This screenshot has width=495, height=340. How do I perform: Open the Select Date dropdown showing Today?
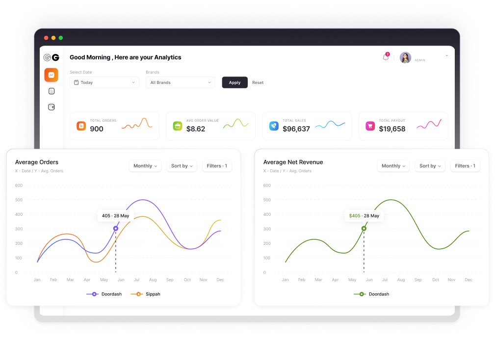(104, 82)
